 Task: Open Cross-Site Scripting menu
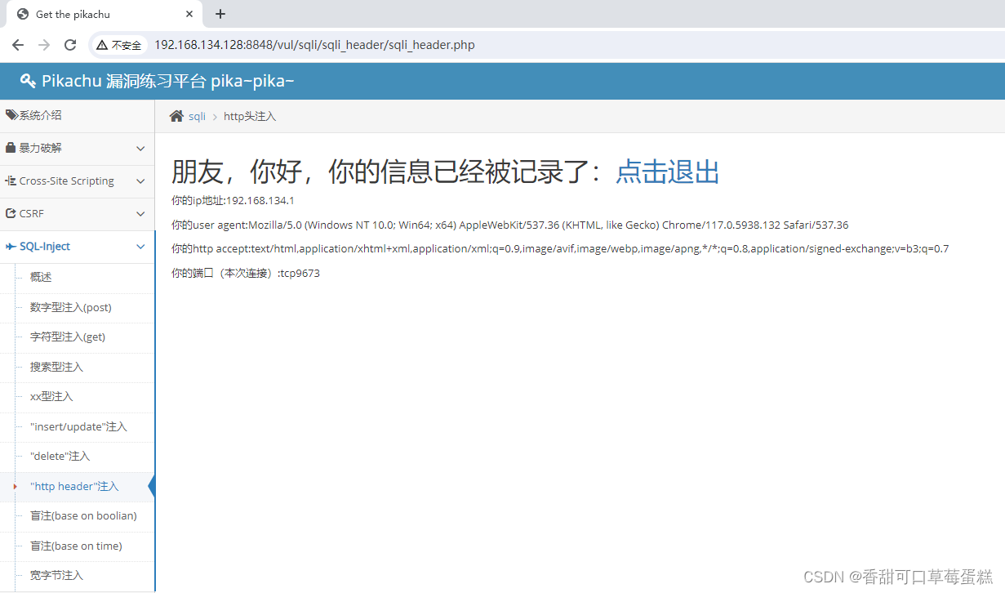(x=77, y=181)
